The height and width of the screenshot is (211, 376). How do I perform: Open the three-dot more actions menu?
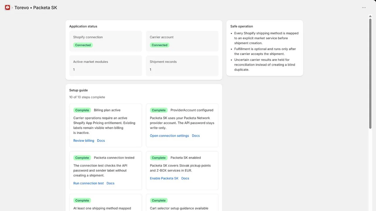tap(364, 8)
